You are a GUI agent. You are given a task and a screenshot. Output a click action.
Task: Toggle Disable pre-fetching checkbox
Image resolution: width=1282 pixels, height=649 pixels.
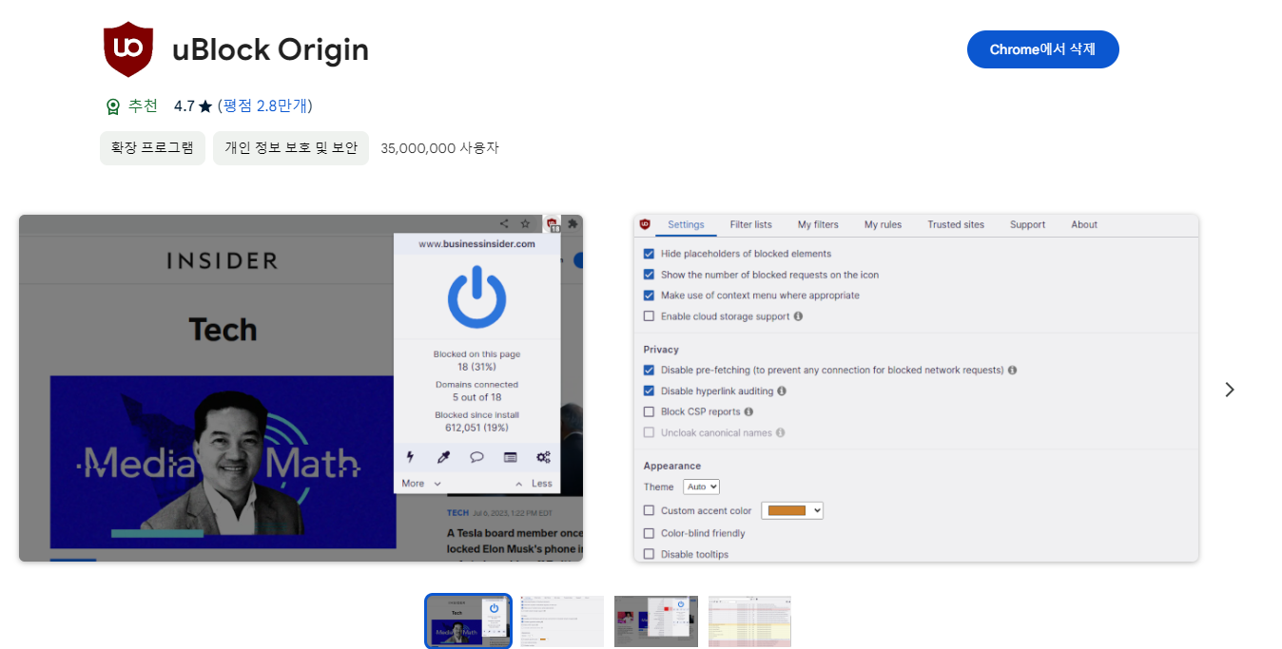649,370
